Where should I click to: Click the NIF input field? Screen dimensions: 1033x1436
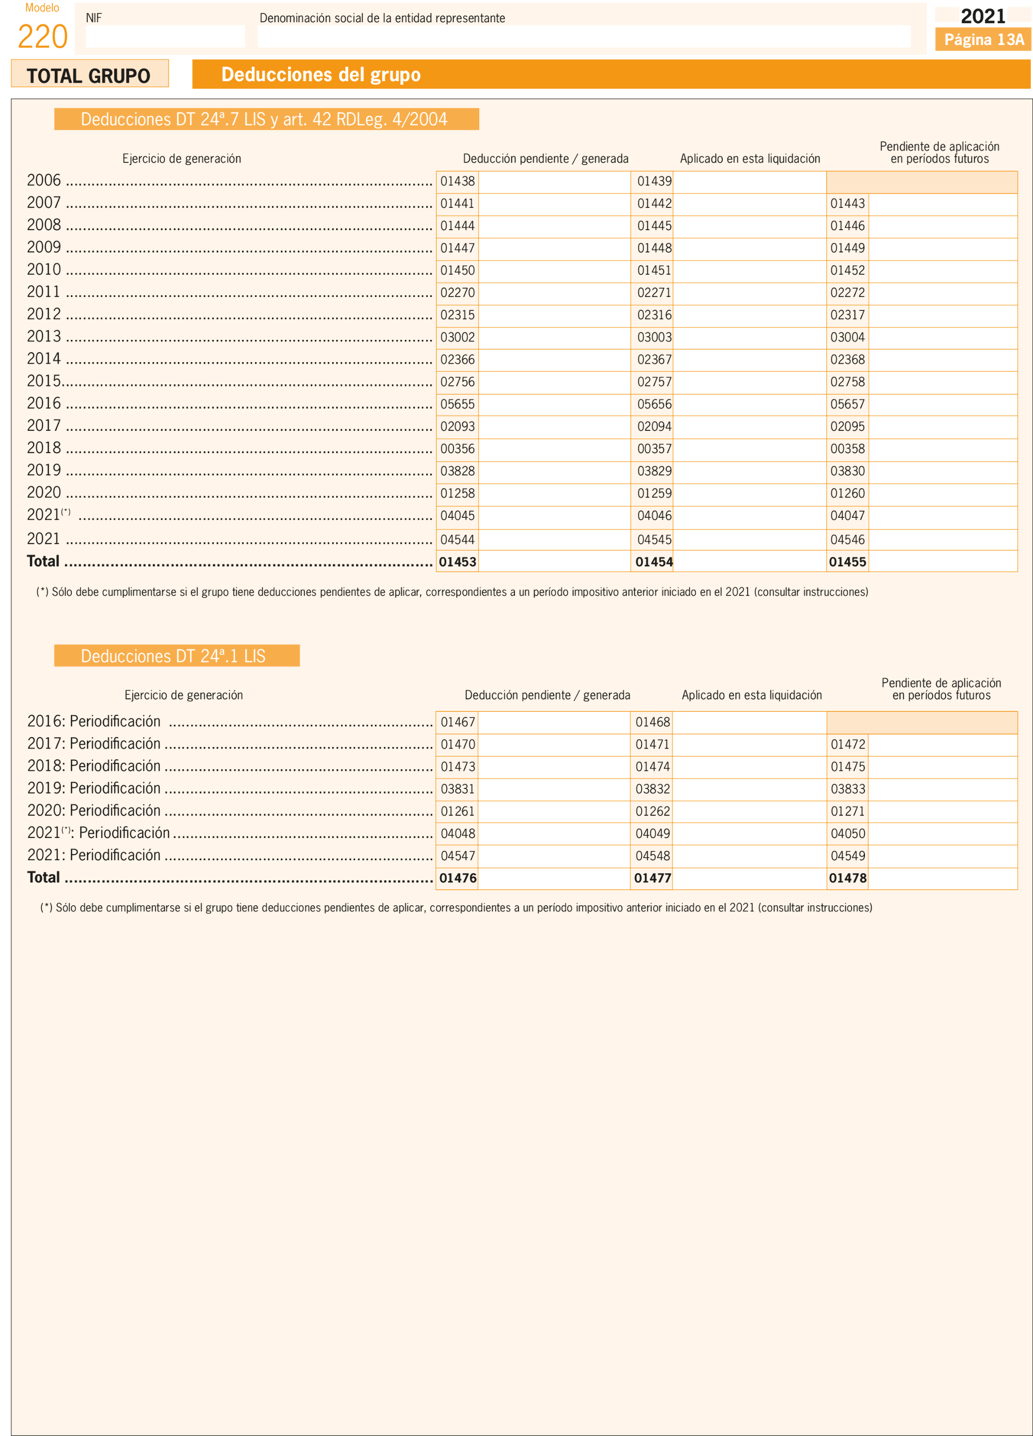tap(165, 36)
